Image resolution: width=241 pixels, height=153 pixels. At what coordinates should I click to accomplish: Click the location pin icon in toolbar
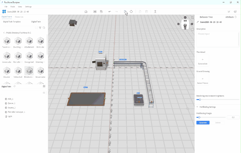pos(155,11)
